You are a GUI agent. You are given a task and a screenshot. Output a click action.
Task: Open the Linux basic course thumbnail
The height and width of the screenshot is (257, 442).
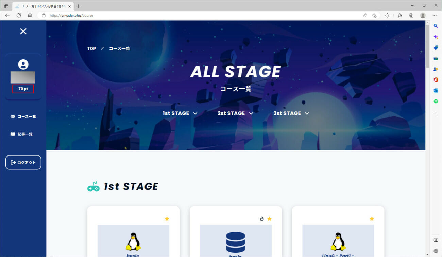click(x=133, y=241)
